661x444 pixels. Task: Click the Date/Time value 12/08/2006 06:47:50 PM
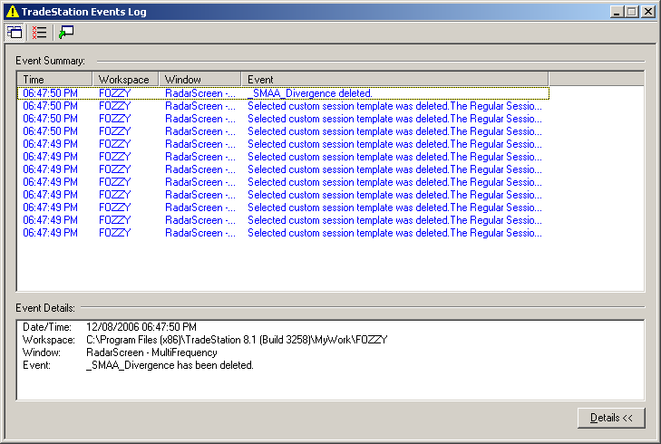point(141,327)
